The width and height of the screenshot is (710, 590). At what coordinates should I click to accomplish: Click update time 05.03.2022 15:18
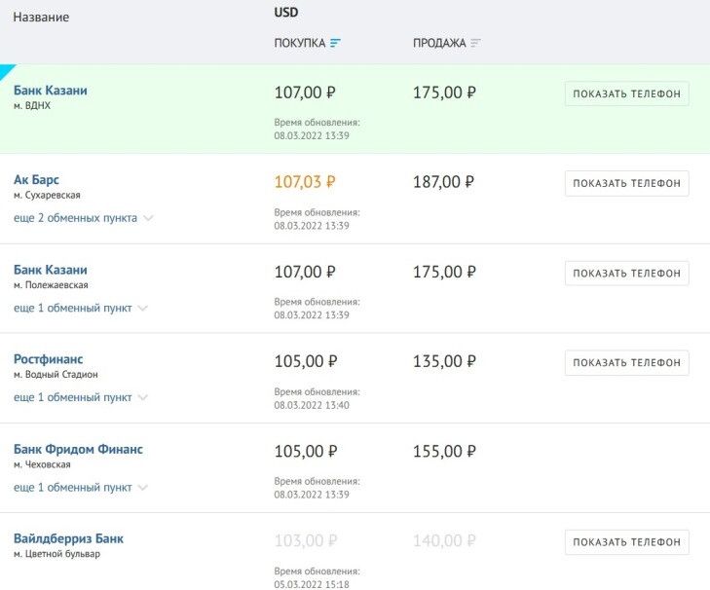click(x=312, y=584)
